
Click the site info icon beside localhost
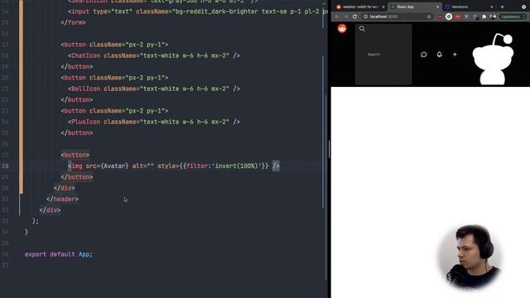pyautogui.click(x=365, y=17)
